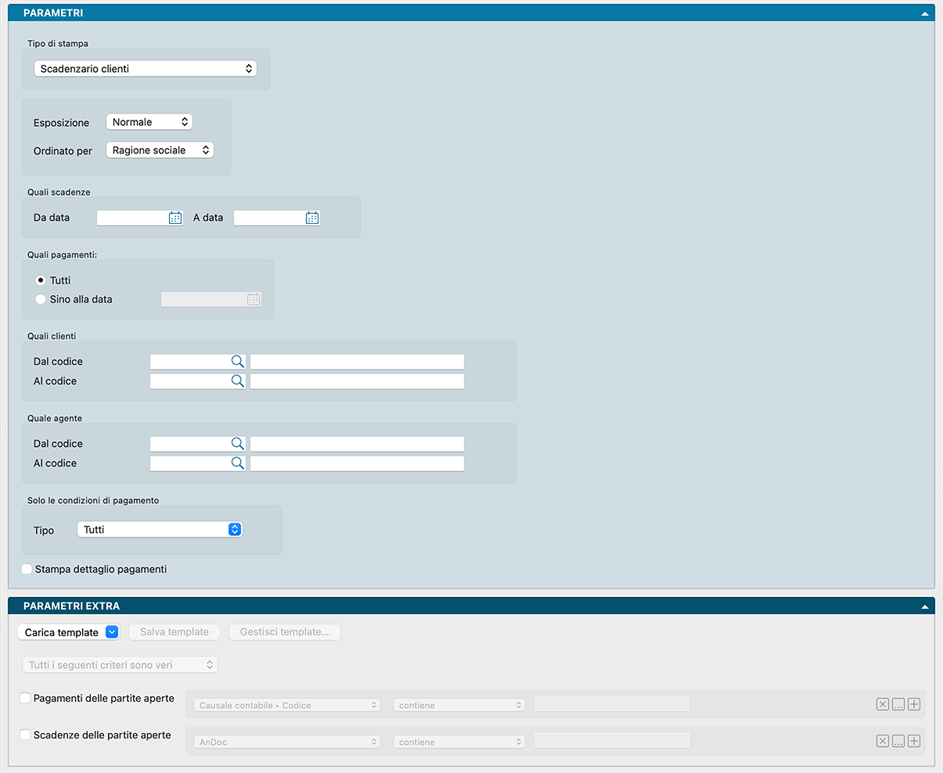Screen dimensions: 943x773
Task: Click search icon for clienti 'Dal codice'
Action: pyautogui.click(x=237, y=361)
